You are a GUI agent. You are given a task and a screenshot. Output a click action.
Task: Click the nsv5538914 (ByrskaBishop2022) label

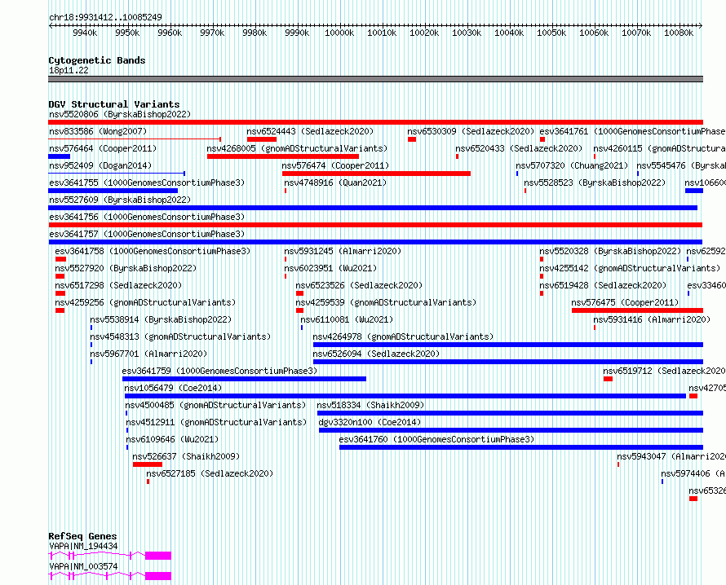[x=161, y=319]
